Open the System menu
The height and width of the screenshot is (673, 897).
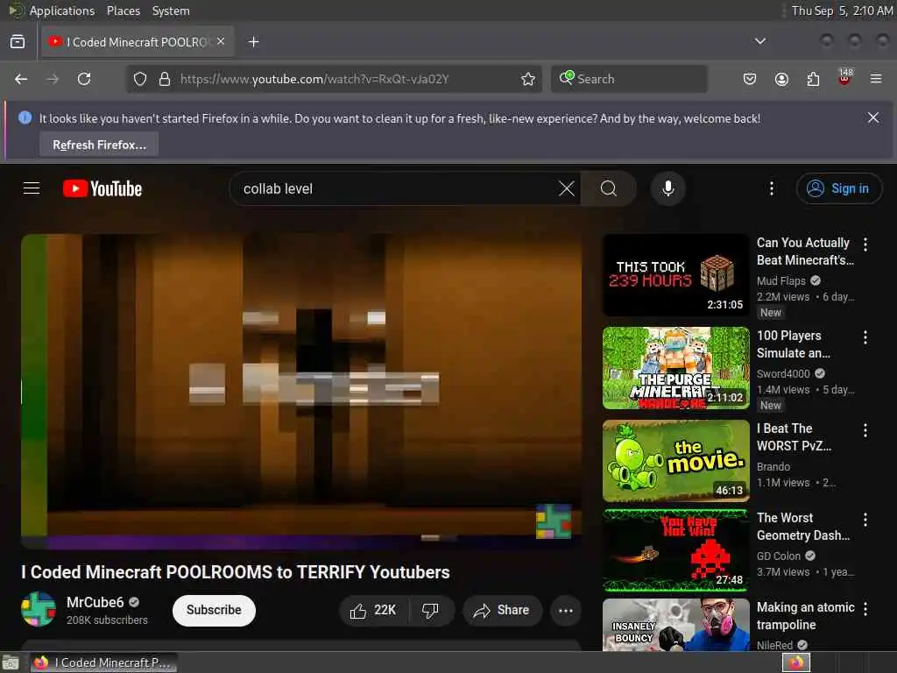click(171, 11)
